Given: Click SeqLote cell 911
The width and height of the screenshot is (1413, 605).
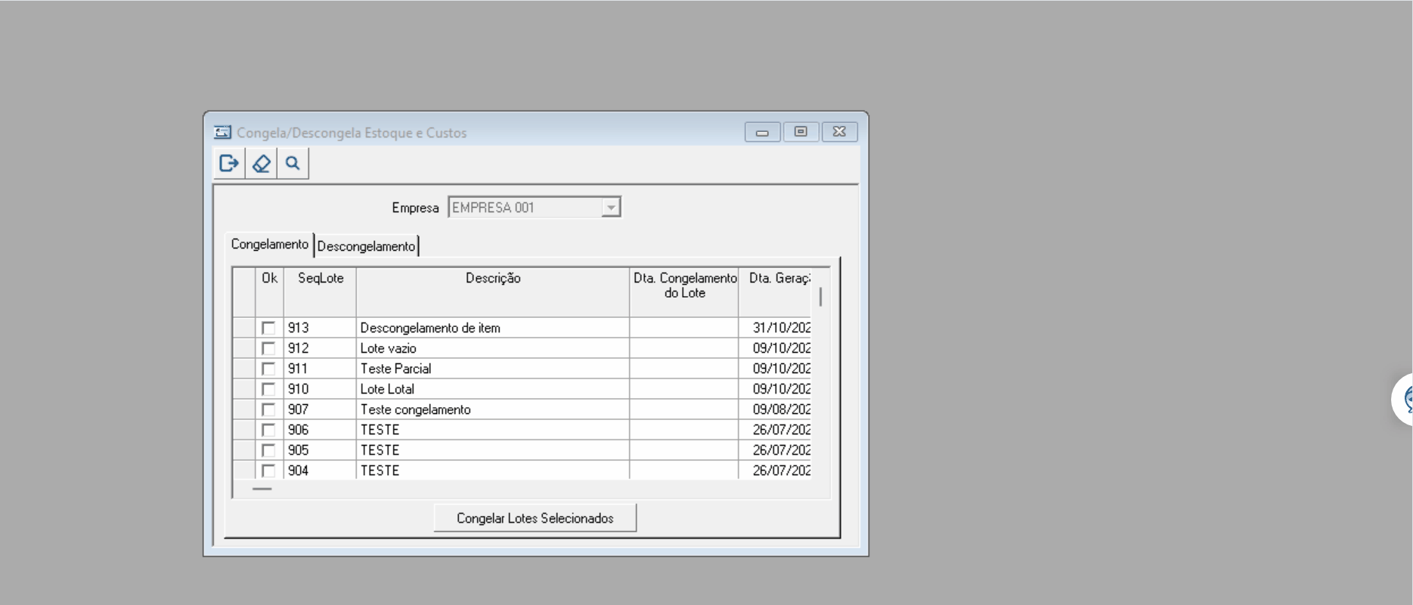Looking at the screenshot, I should click(x=321, y=369).
